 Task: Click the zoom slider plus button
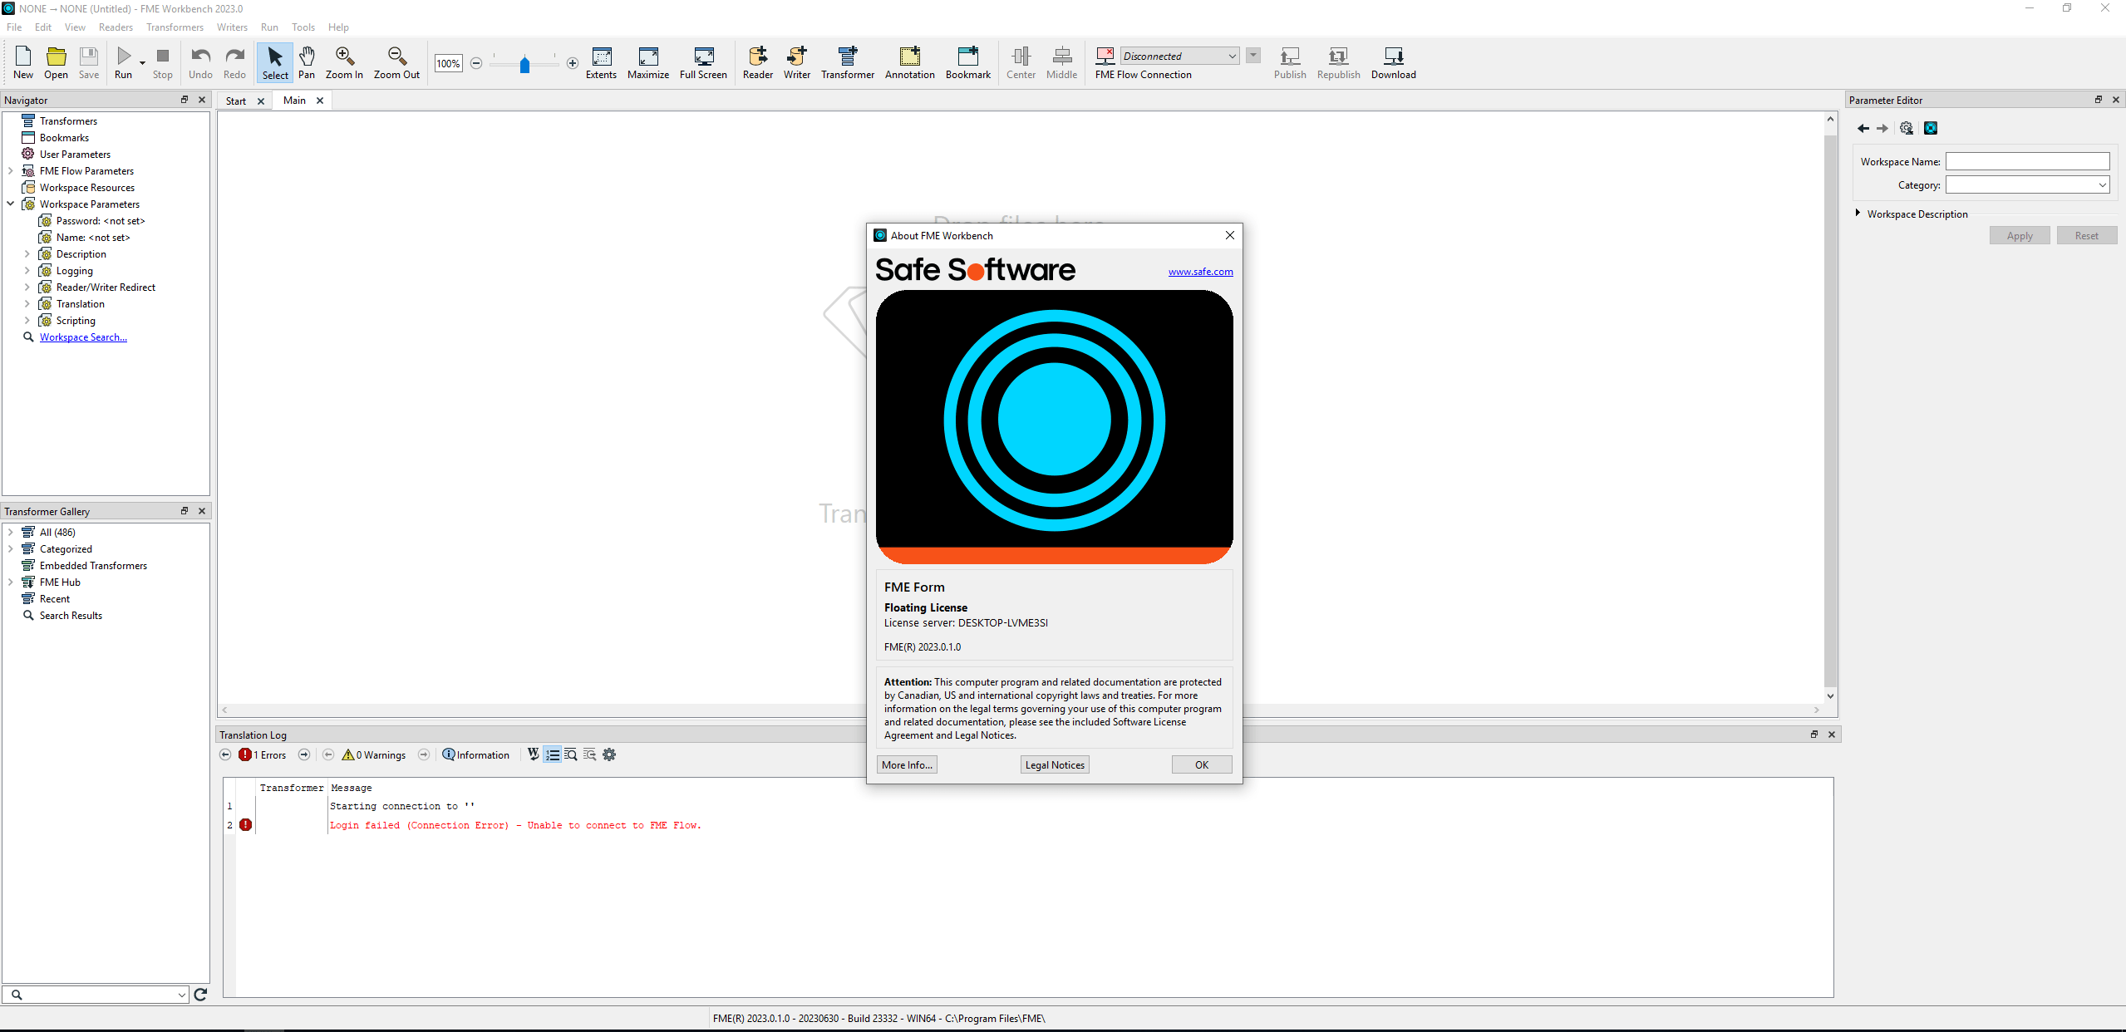pos(573,63)
